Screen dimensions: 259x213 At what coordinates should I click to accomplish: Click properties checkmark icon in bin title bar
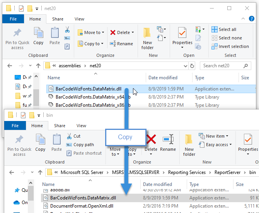(23, 115)
